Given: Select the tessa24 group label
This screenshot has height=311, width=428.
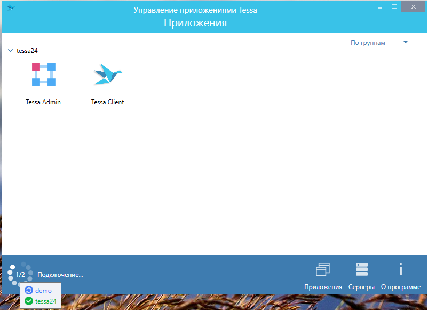Looking at the screenshot, I should [x=27, y=51].
